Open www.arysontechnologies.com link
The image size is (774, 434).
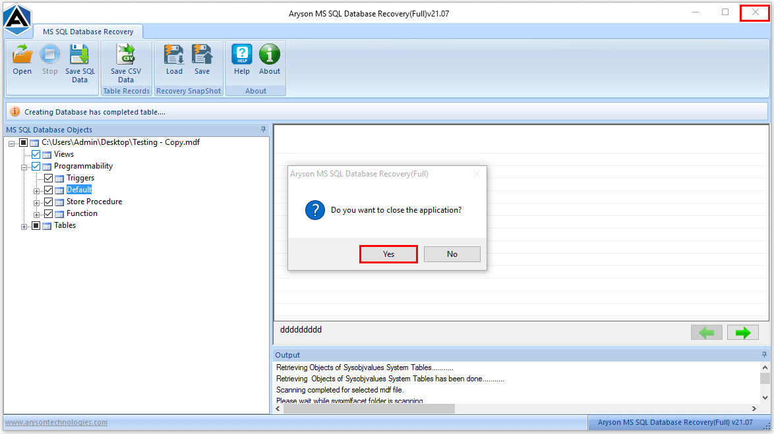pos(56,422)
